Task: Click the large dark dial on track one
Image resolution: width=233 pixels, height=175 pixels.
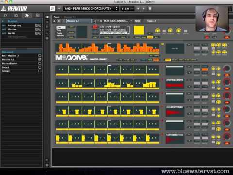Action: [x=227, y=68]
